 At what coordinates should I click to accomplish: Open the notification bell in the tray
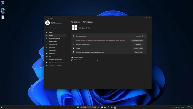coord(191,107)
